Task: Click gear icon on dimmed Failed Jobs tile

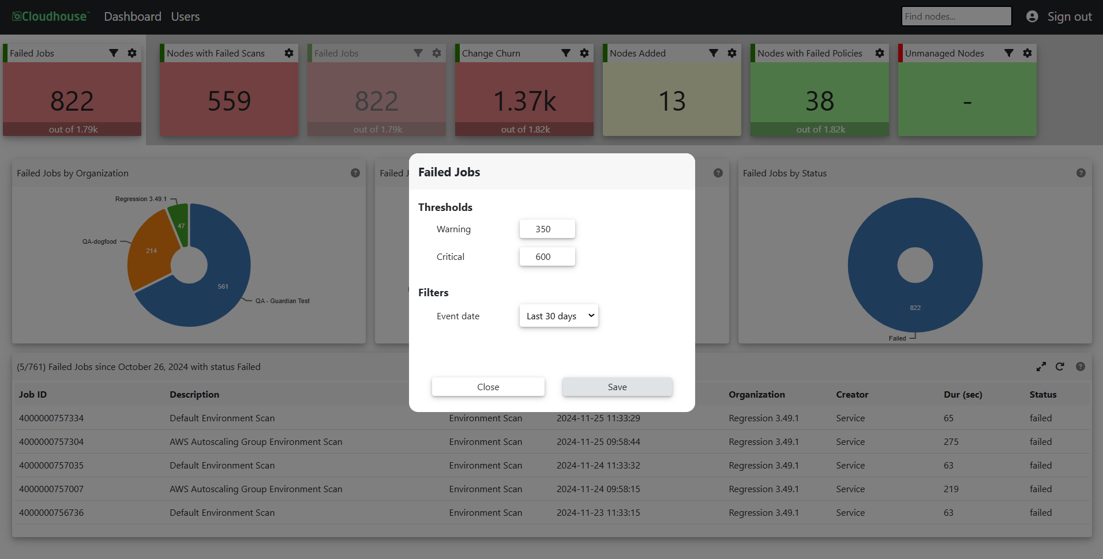Action: click(x=437, y=53)
